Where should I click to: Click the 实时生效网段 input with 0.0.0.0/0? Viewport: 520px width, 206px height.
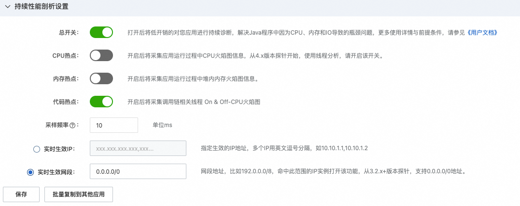click(x=138, y=172)
